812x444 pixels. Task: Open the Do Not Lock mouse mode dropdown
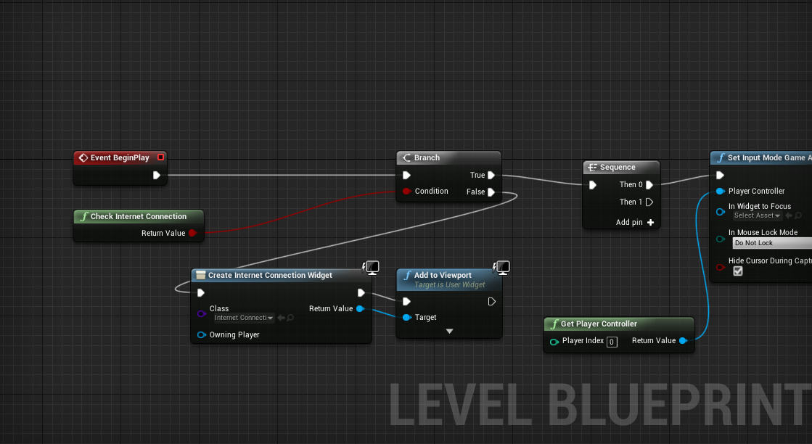(x=772, y=243)
